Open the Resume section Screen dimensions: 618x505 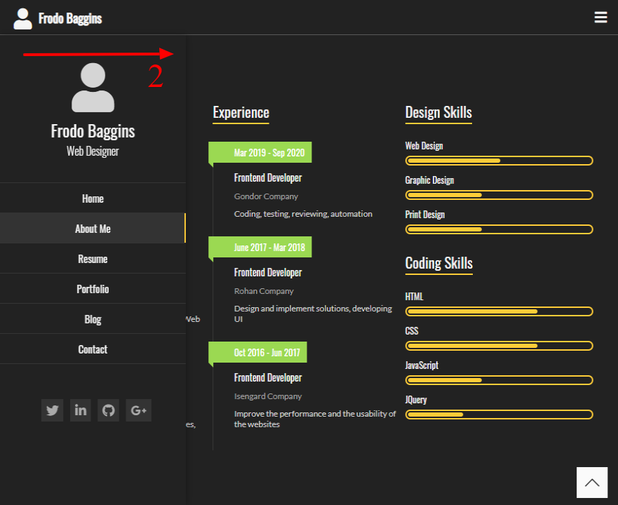tap(93, 258)
